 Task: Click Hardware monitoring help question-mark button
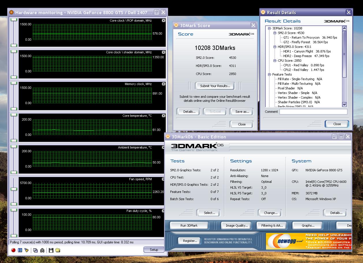click(x=156, y=12)
